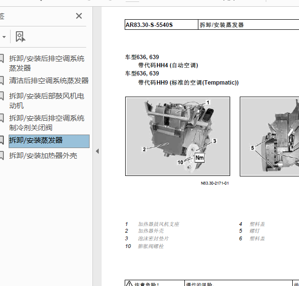Click legend entry 3 泡沫密封垫片
This screenshot has width=299, height=286.
(x=147, y=238)
